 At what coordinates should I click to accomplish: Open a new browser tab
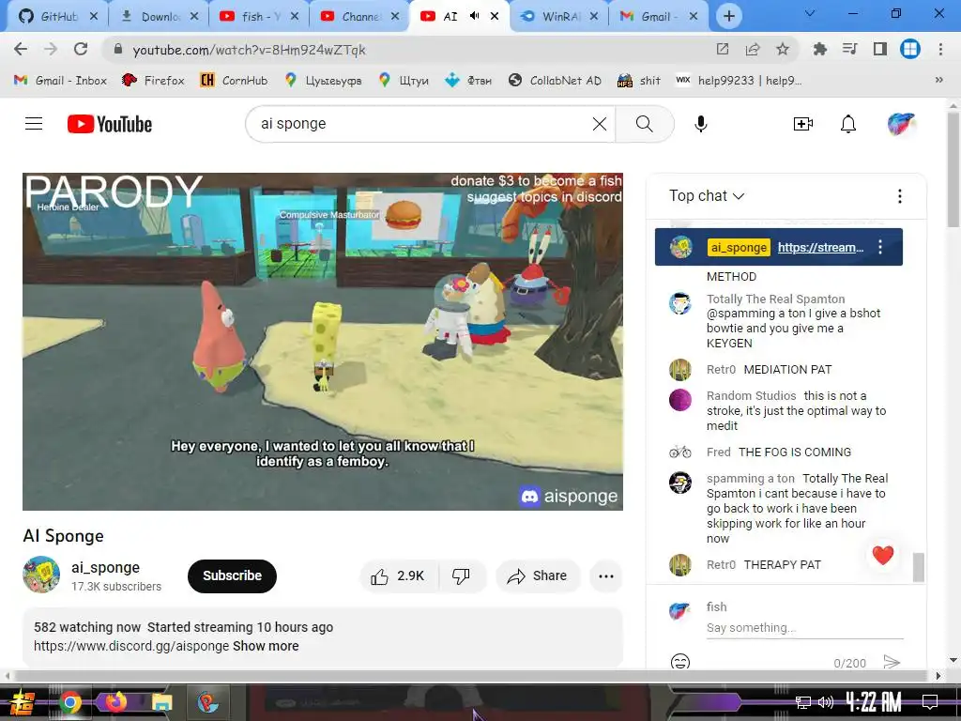pos(728,16)
